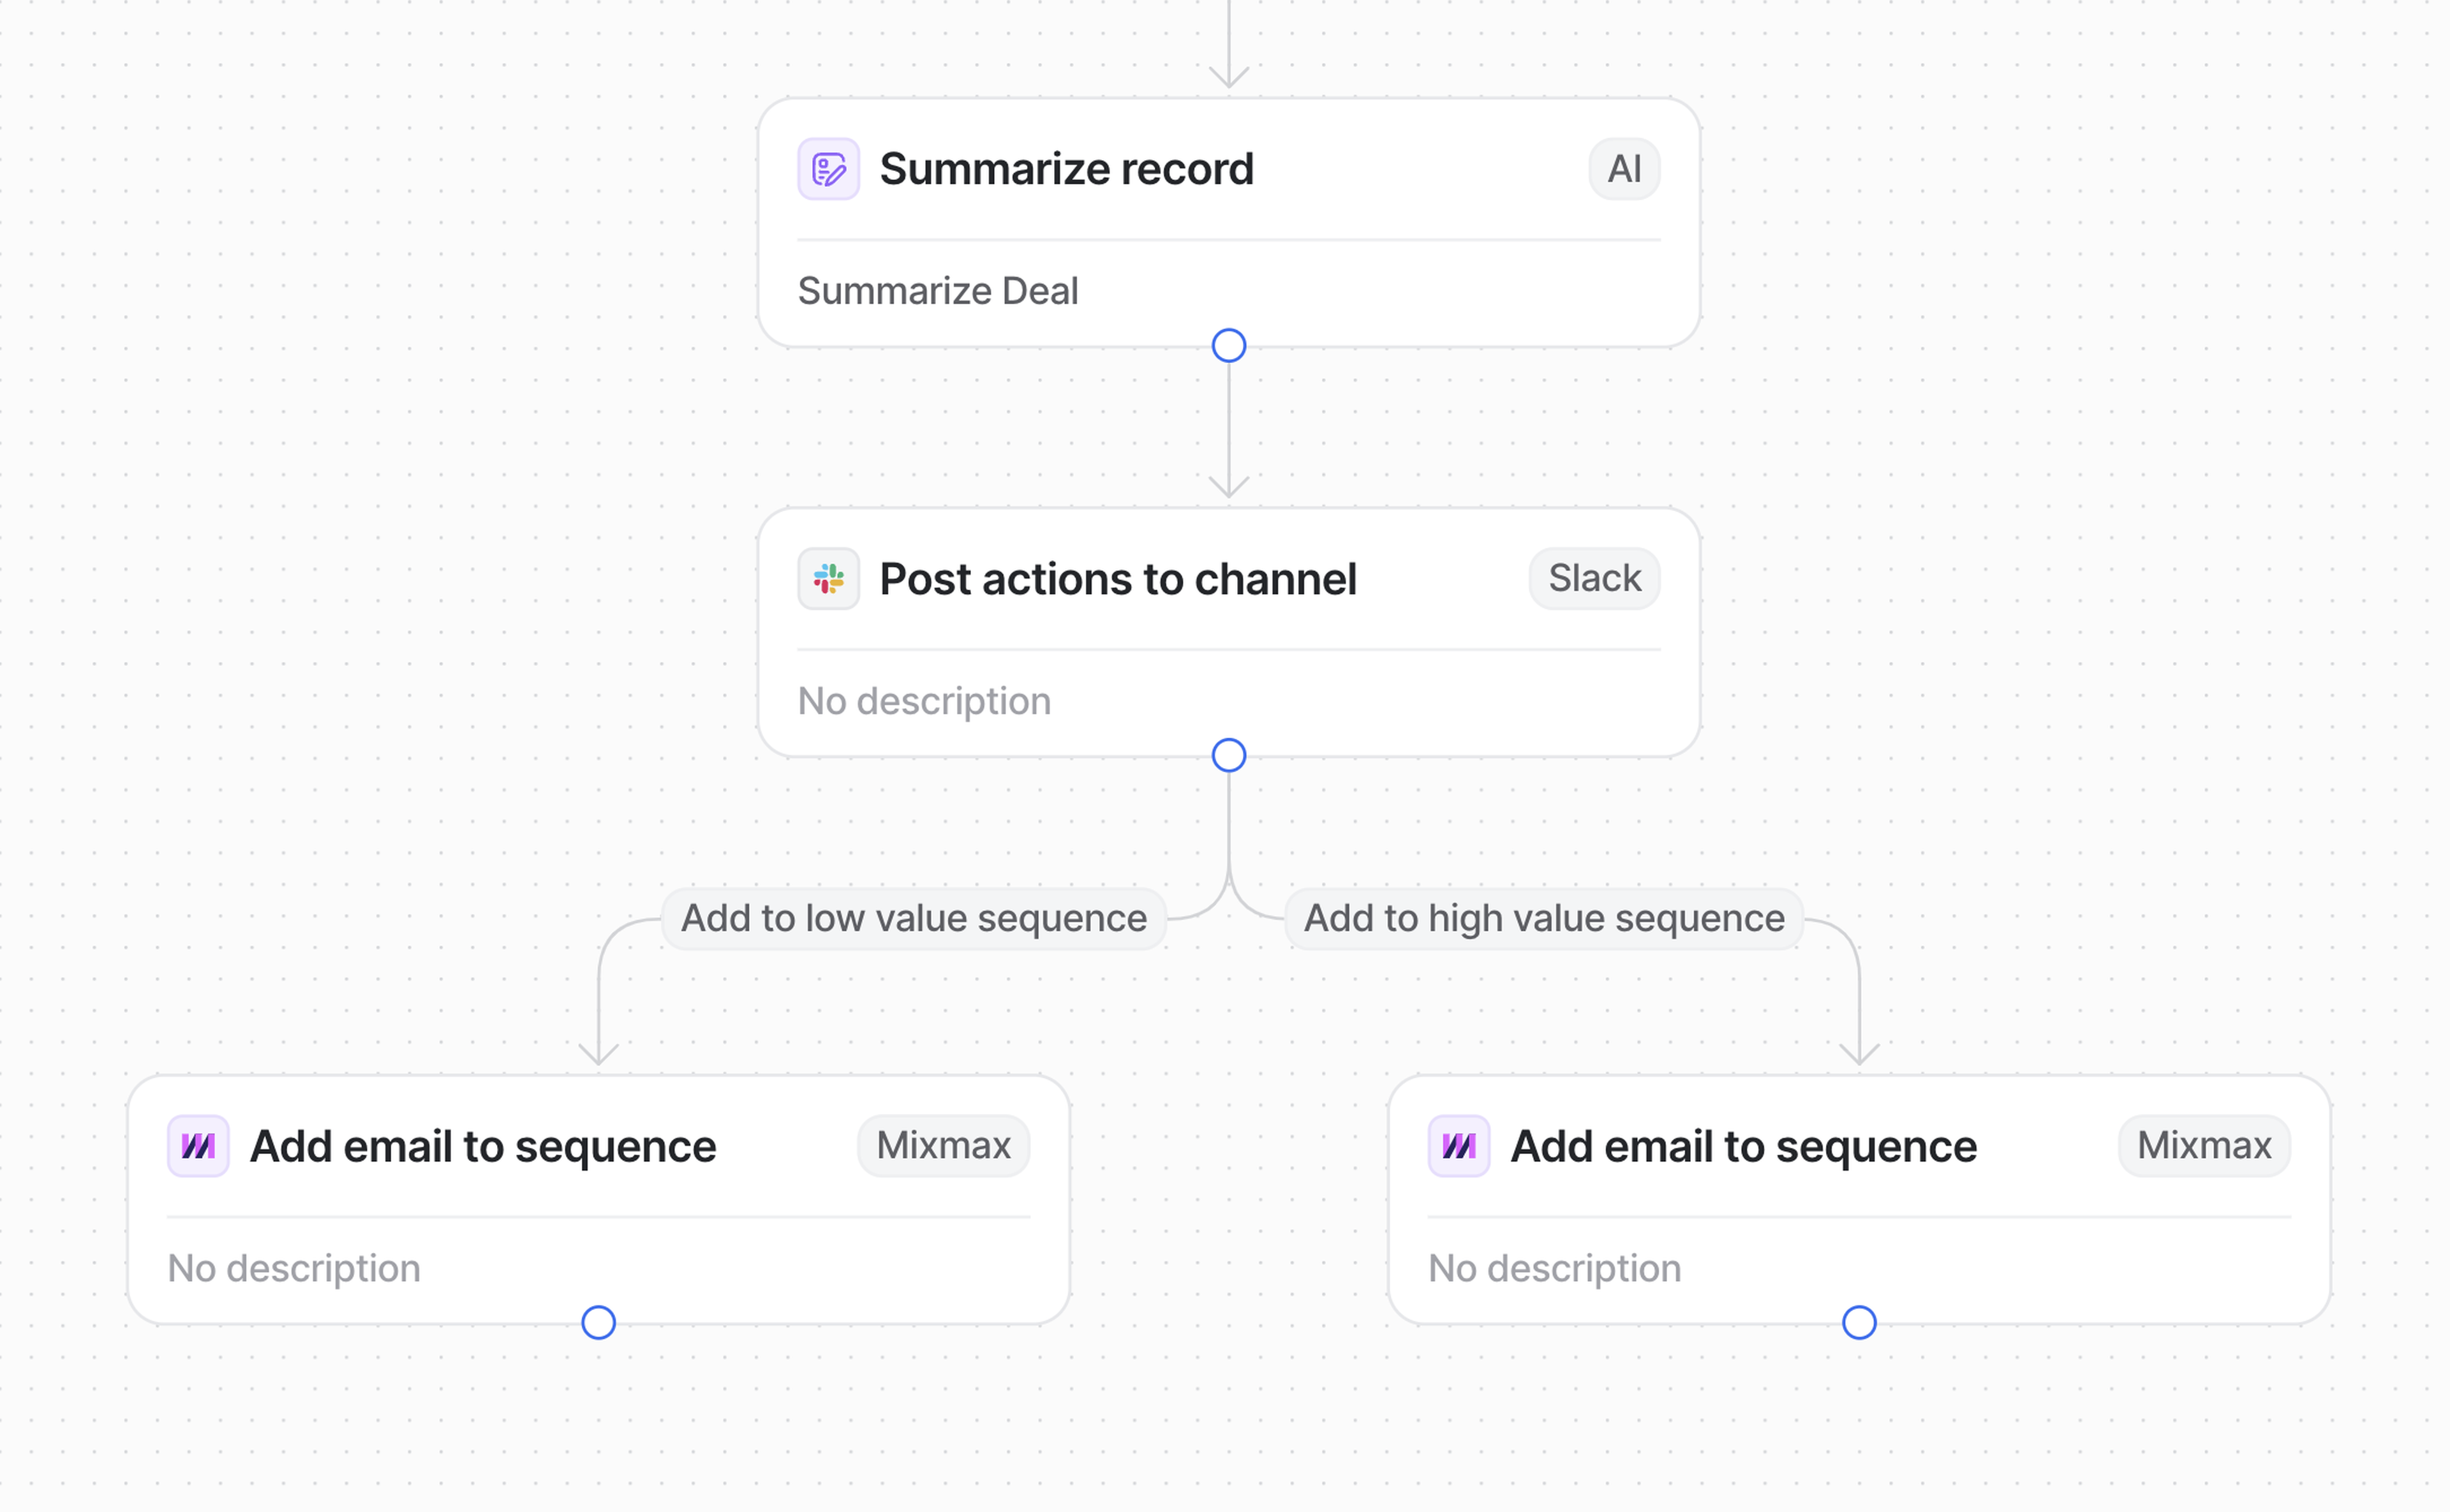The height and width of the screenshot is (1512, 2450).
Task: Click the left Mixmax logo icon
Action: 198,1145
